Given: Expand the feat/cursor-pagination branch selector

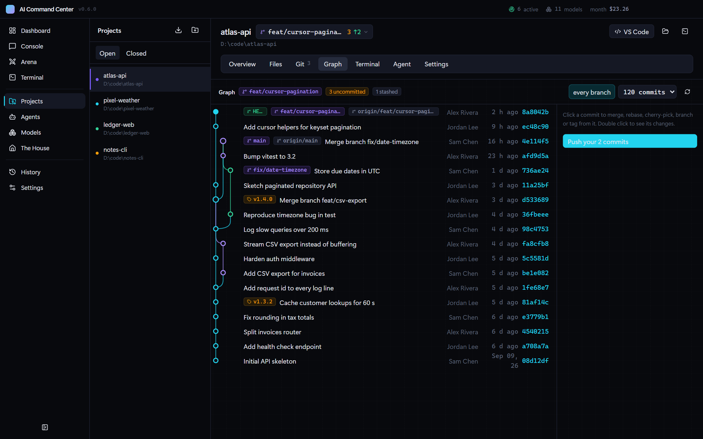Looking at the screenshot, I should 314,32.
